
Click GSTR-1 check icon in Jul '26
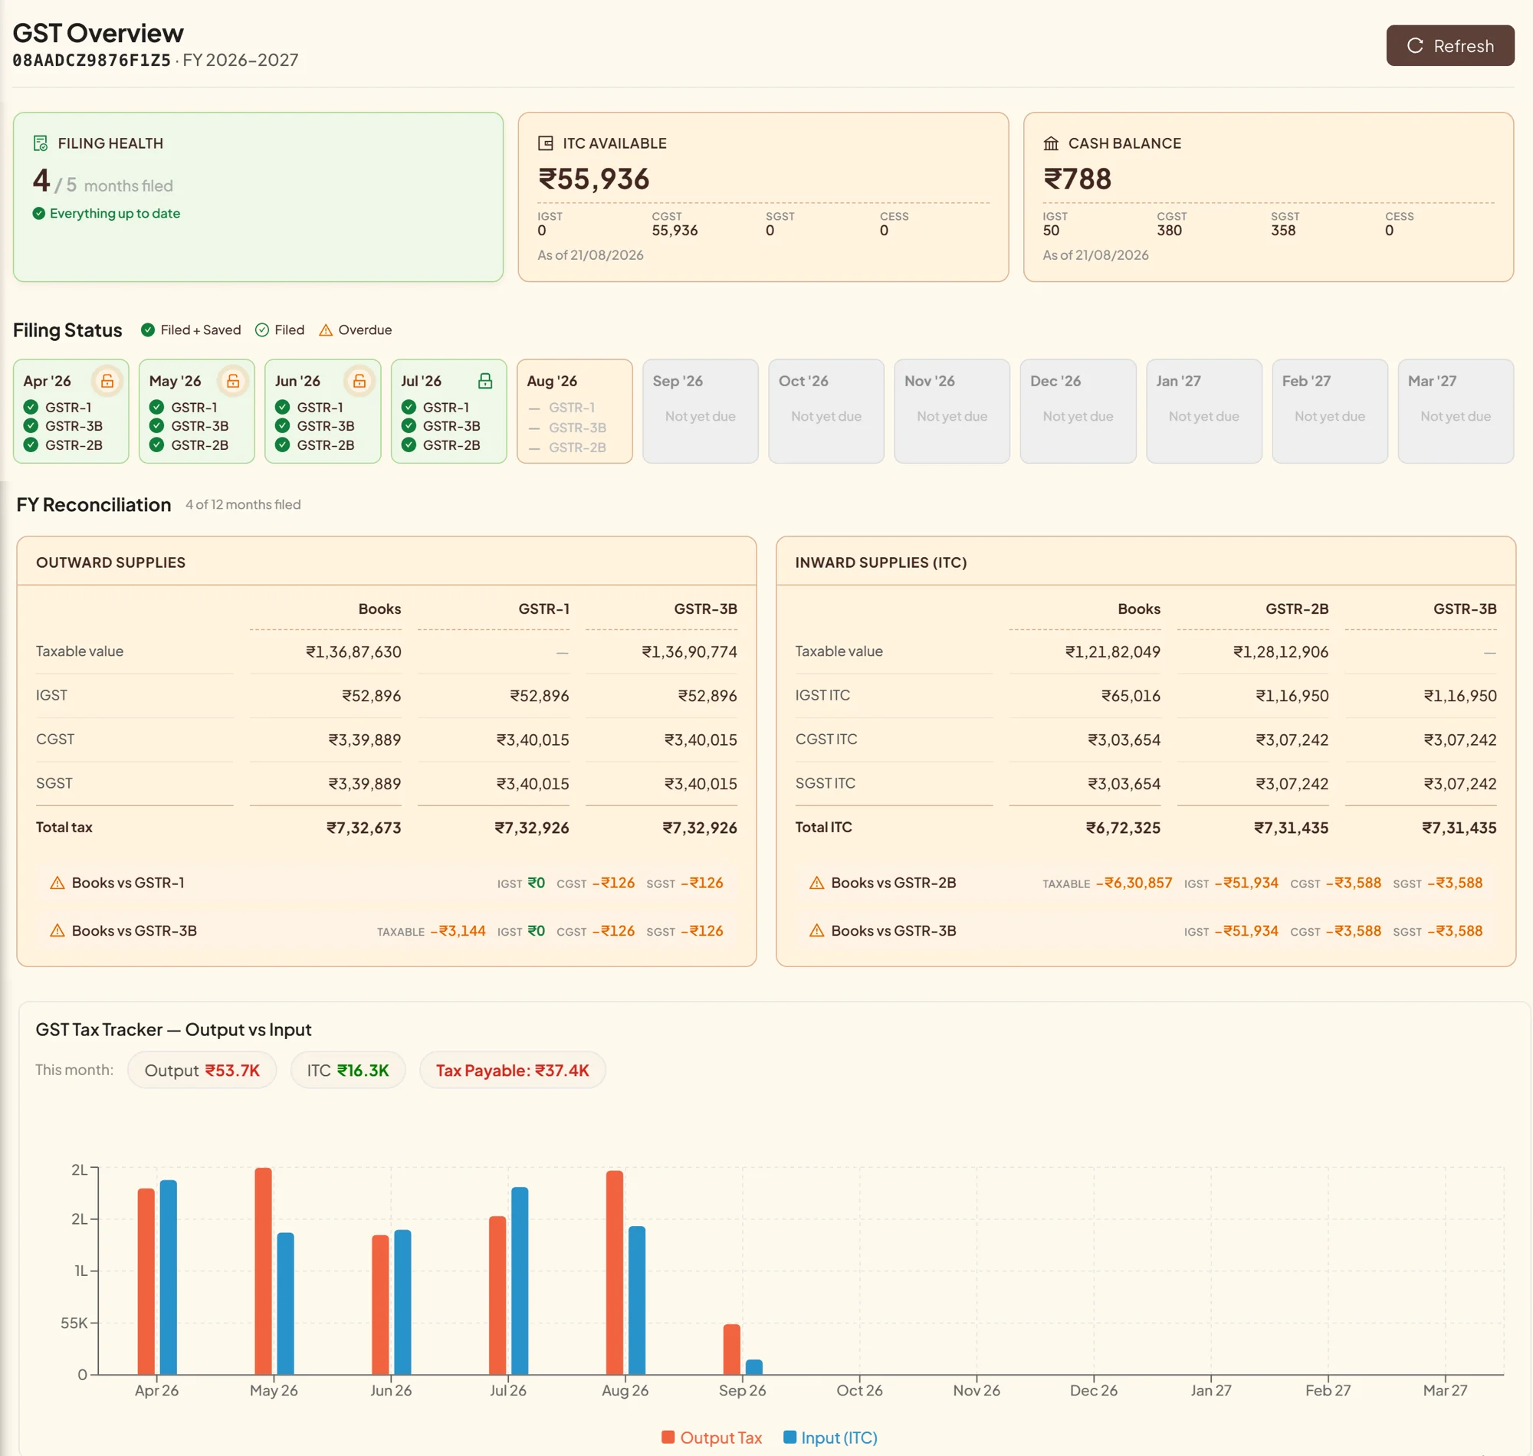pos(409,407)
